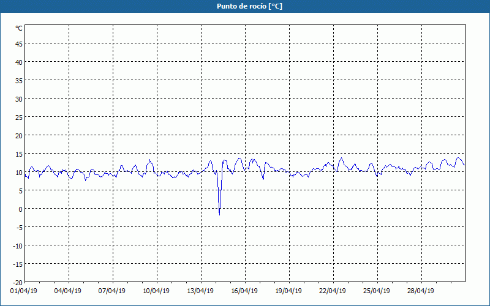Select the date label 07/04/19
490x306 pixels.
(x=112, y=291)
